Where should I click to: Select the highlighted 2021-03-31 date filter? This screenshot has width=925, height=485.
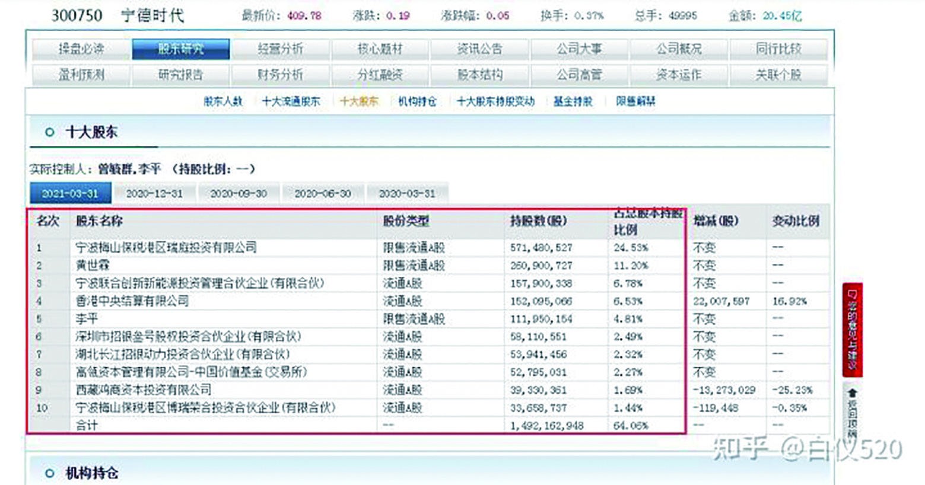(70, 192)
